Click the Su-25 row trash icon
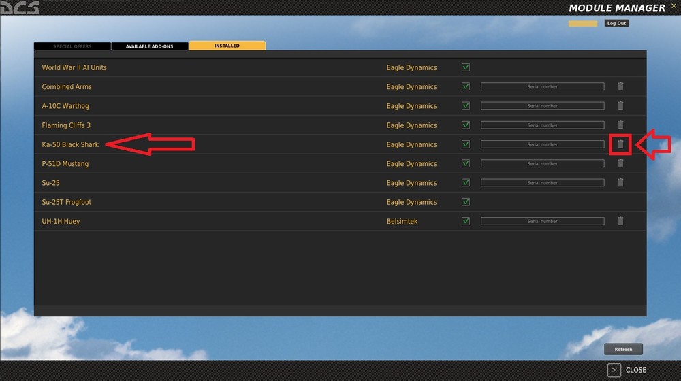Viewport: 681px width, 381px height. [620, 182]
